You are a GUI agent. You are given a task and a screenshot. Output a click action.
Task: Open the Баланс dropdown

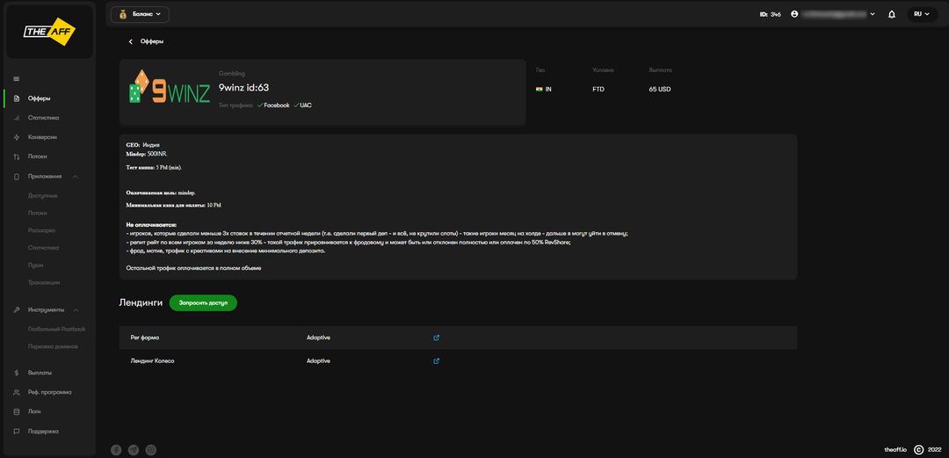[x=140, y=14]
